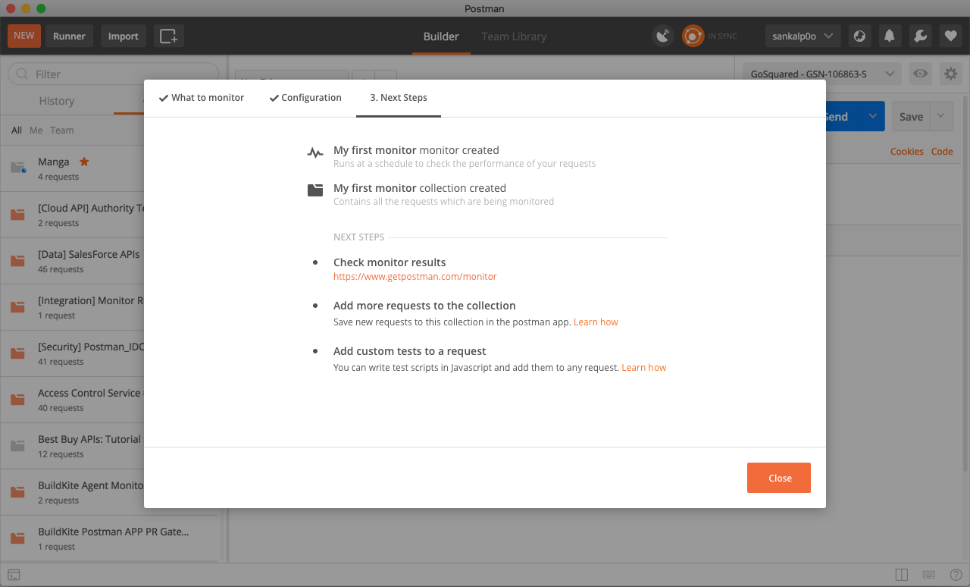
Task: Switch to the Team Library tab
Action: pos(514,36)
